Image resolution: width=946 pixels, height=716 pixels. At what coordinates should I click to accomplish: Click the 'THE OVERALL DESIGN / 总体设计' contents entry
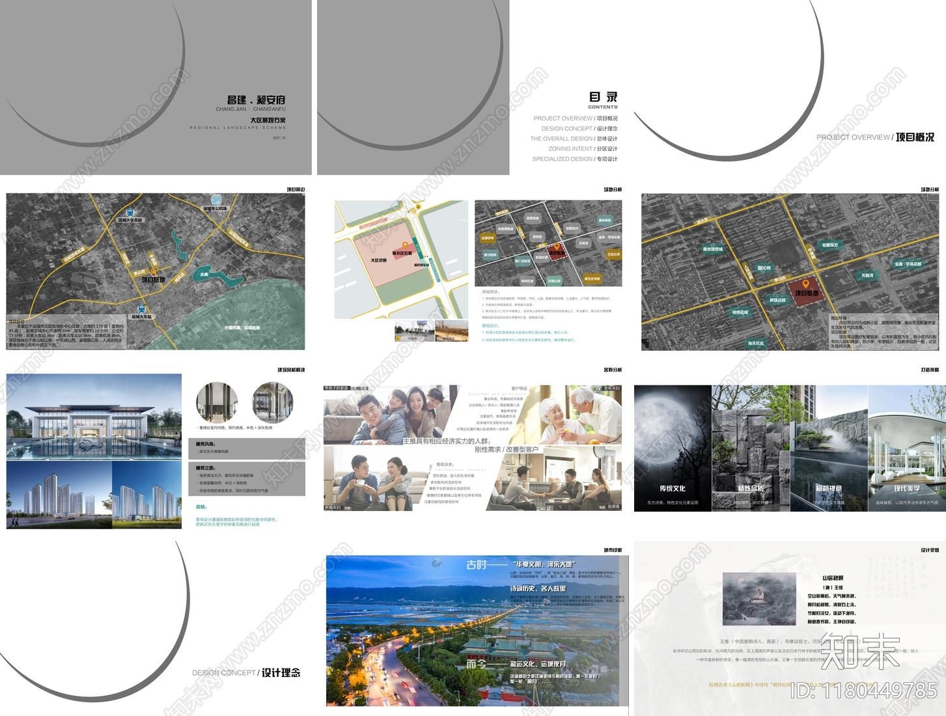[574, 139]
